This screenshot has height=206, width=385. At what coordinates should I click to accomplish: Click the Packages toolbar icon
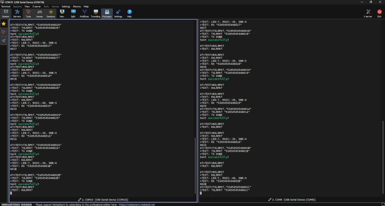107,13
